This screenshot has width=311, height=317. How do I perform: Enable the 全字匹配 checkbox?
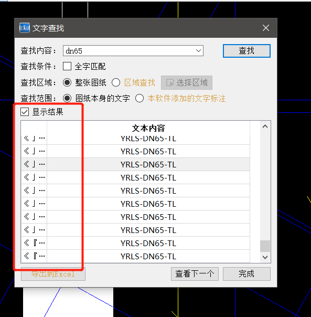point(67,66)
